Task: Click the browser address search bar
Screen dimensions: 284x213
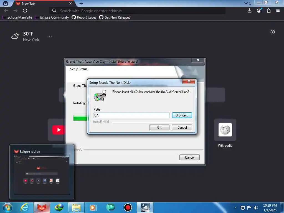Action: [x=138, y=11]
